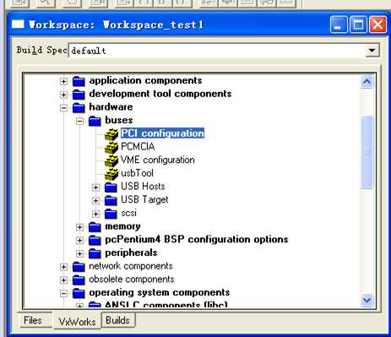Viewport: 391px width, 337px height.
Task: Collapse the hardware folder
Action: click(x=63, y=108)
